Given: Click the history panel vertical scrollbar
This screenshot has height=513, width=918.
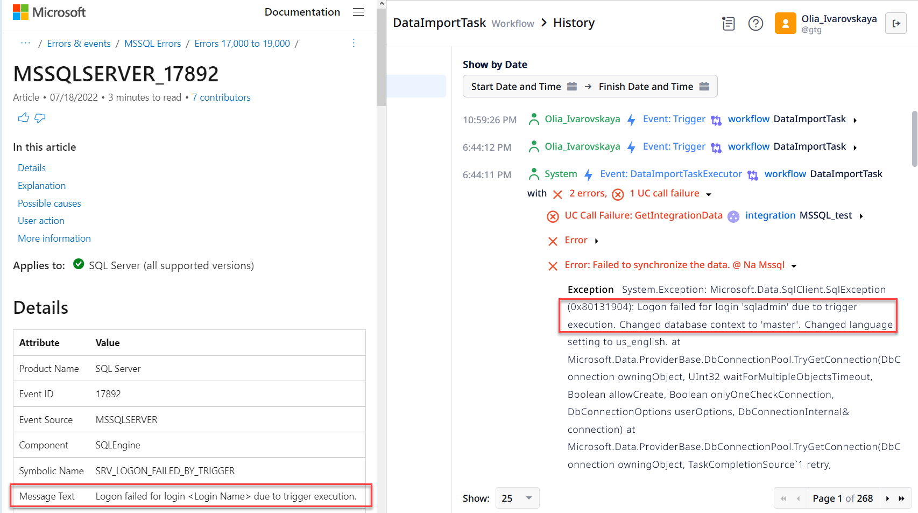Looking at the screenshot, I should click(x=914, y=139).
